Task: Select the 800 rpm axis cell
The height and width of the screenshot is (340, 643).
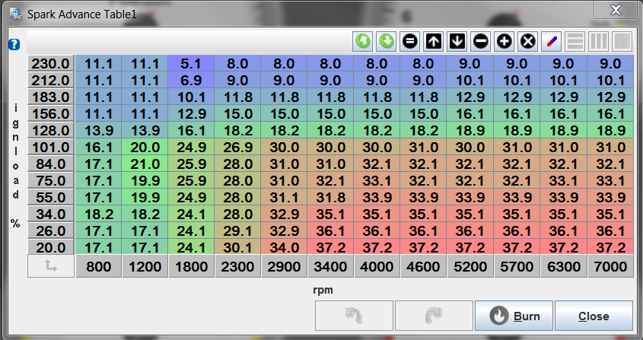Action: point(98,266)
